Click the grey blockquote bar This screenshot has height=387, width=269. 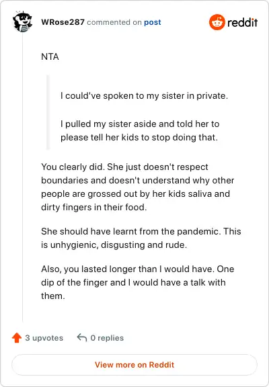[x=48, y=112]
